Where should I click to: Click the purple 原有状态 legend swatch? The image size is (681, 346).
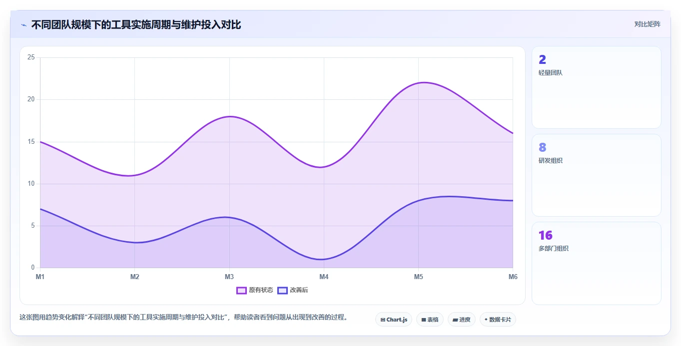click(241, 290)
